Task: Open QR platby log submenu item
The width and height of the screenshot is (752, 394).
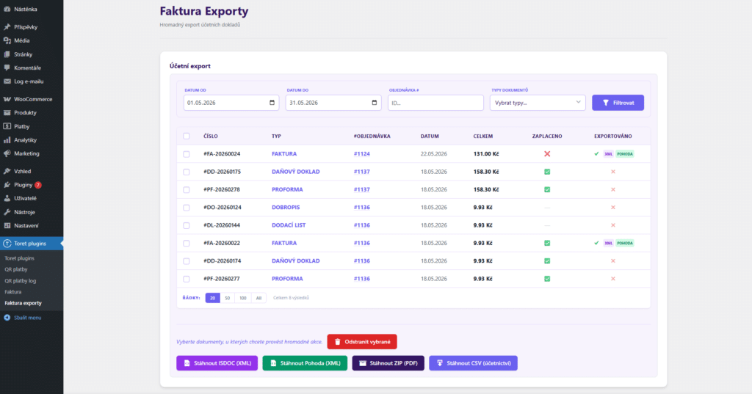Action: [x=20, y=281]
